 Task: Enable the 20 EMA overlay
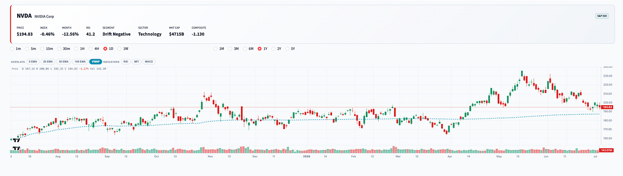coord(48,61)
